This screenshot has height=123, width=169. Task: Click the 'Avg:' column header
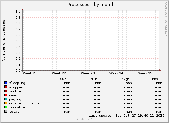[125, 79]
